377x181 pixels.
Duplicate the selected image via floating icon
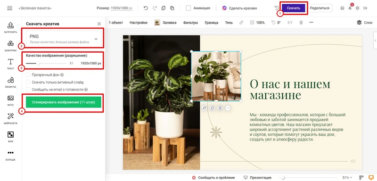pyautogui.click(x=212, y=108)
